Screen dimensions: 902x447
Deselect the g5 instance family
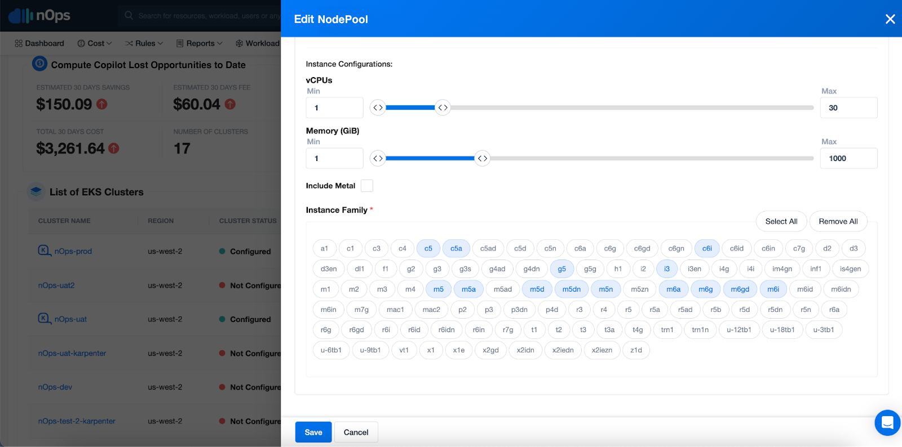562,269
